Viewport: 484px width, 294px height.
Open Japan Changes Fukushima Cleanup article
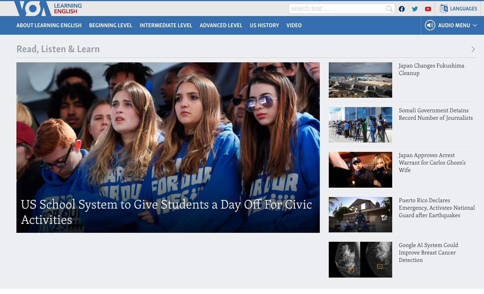tap(431, 69)
